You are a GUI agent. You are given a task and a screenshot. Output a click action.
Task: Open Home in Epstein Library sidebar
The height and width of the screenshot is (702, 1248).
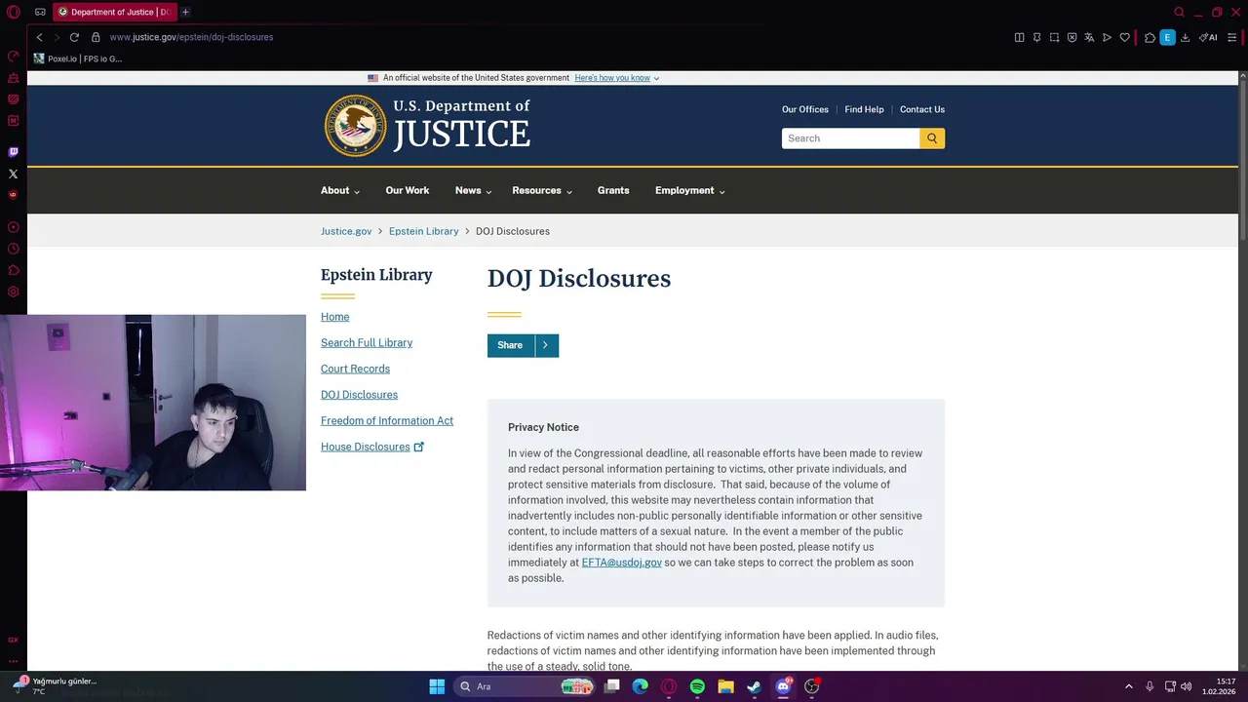click(x=334, y=317)
